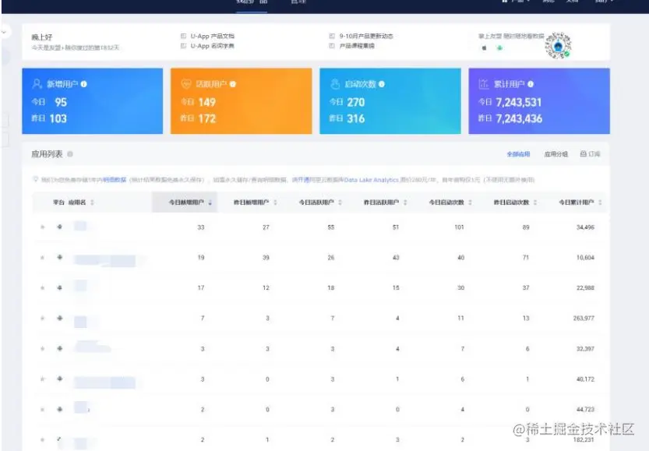This screenshot has width=649, height=451.
Task: Open the U-App 产品文档 link
Action: coord(213,36)
